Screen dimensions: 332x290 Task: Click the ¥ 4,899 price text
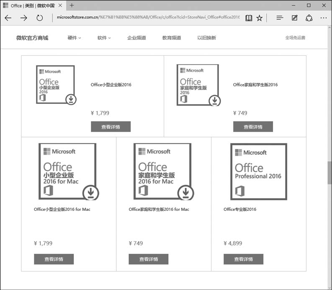(233, 243)
